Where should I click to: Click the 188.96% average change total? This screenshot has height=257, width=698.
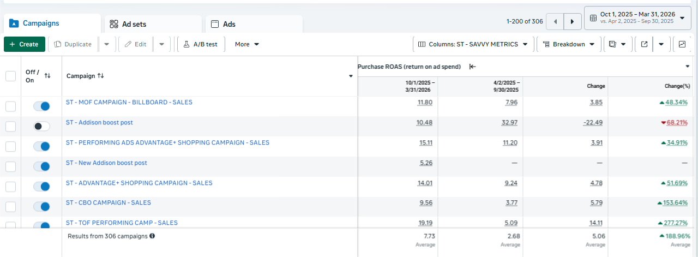(675, 236)
